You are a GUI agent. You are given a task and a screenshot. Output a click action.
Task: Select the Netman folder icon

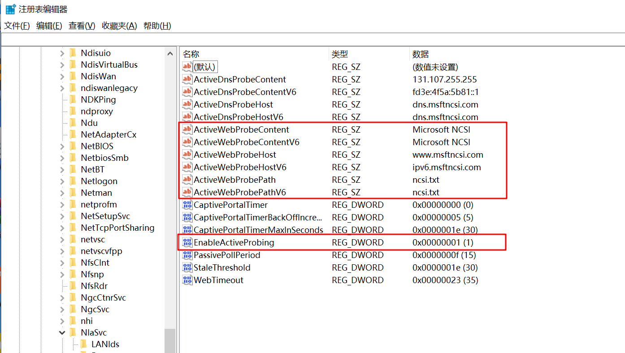pyautogui.click(x=73, y=193)
